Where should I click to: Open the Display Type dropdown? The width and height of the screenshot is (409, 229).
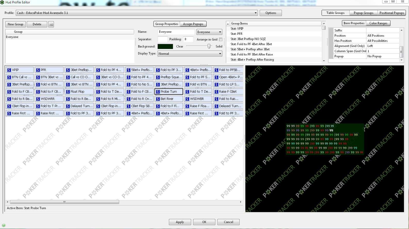pos(190,54)
